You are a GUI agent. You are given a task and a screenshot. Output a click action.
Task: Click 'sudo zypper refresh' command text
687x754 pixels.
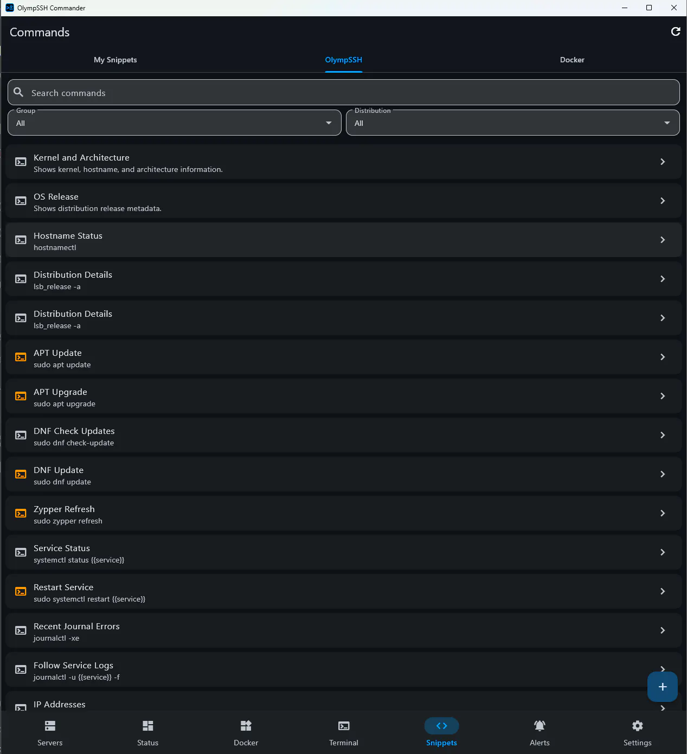tap(68, 521)
